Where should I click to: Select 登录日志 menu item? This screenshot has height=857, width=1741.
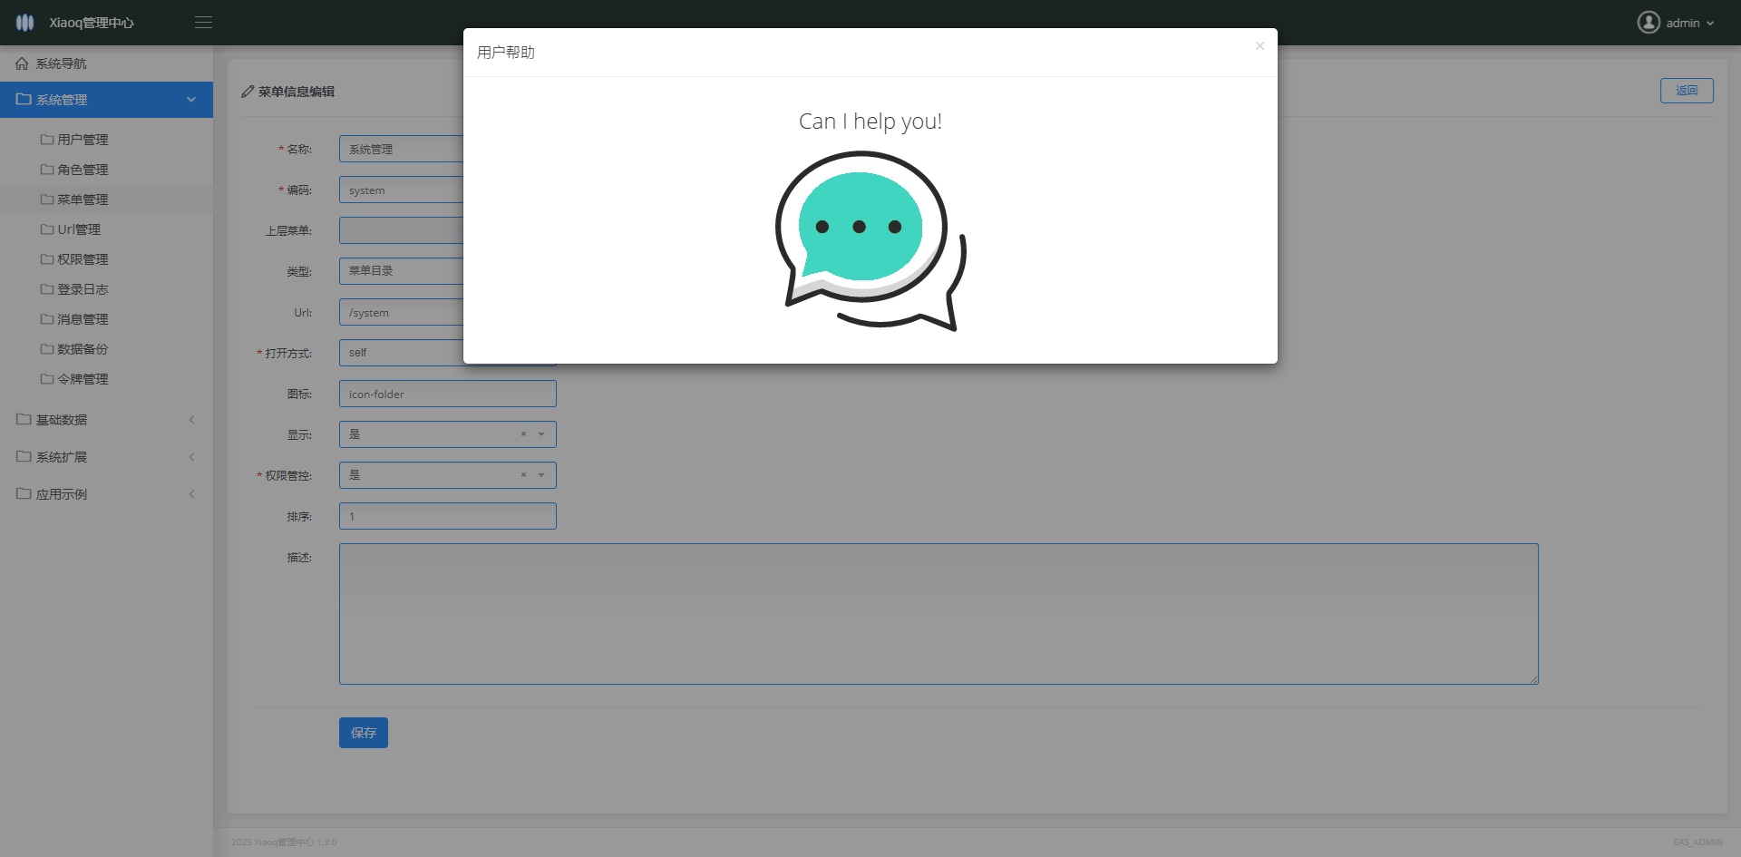tap(83, 289)
